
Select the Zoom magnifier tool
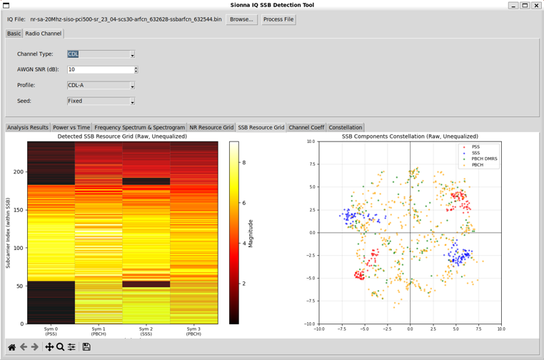coord(61,347)
